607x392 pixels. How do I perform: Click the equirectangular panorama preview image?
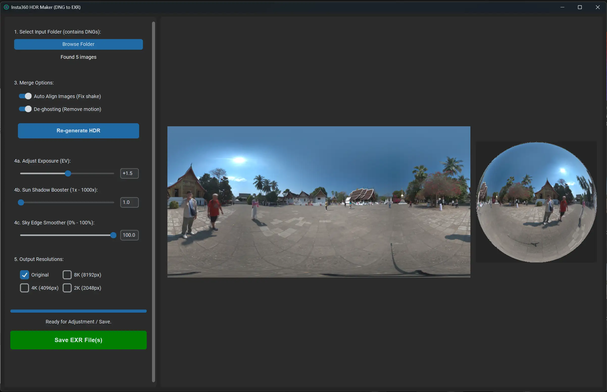coord(319,202)
